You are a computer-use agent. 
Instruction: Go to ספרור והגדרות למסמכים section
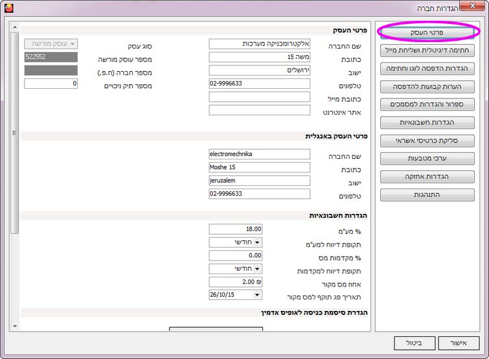pos(427,104)
